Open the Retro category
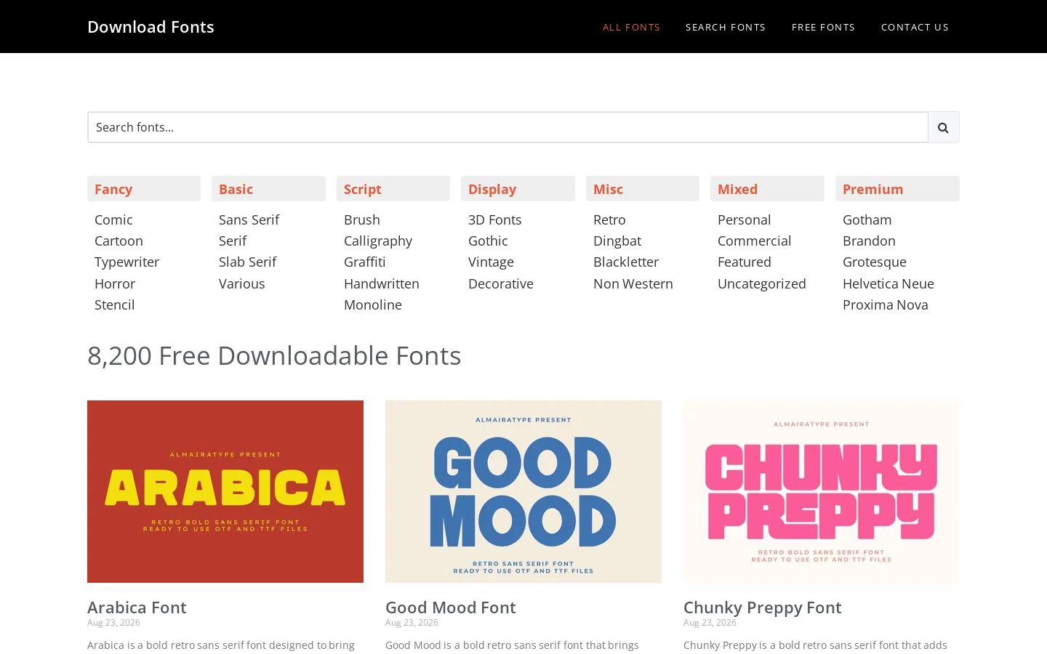This screenshot has width=1047, height=654. pos(609,219)
